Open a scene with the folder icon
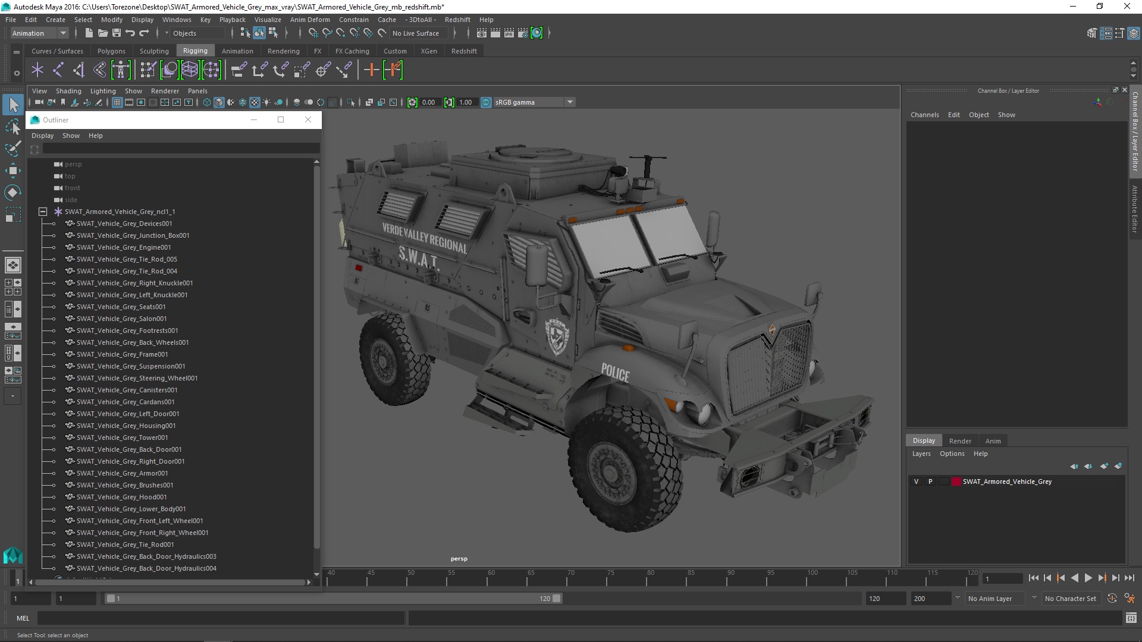 102,33
